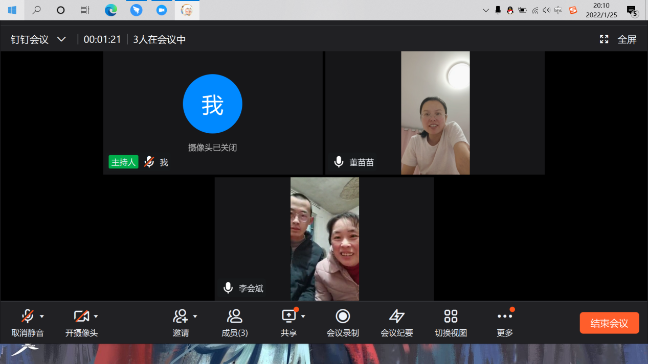
Task: Open the 更多 more options menu
Action: (505, 323)
